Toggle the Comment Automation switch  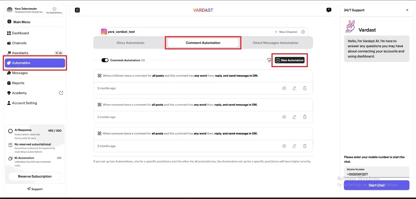[105, 60]
